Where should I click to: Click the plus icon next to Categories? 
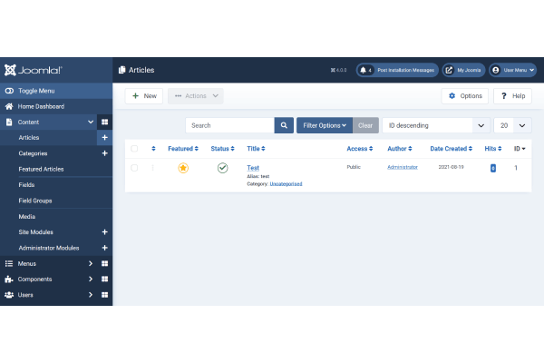point(104,153)
